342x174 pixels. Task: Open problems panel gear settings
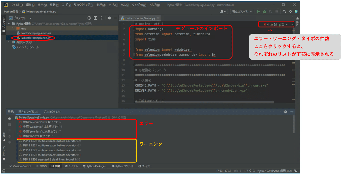pos(286,112)
